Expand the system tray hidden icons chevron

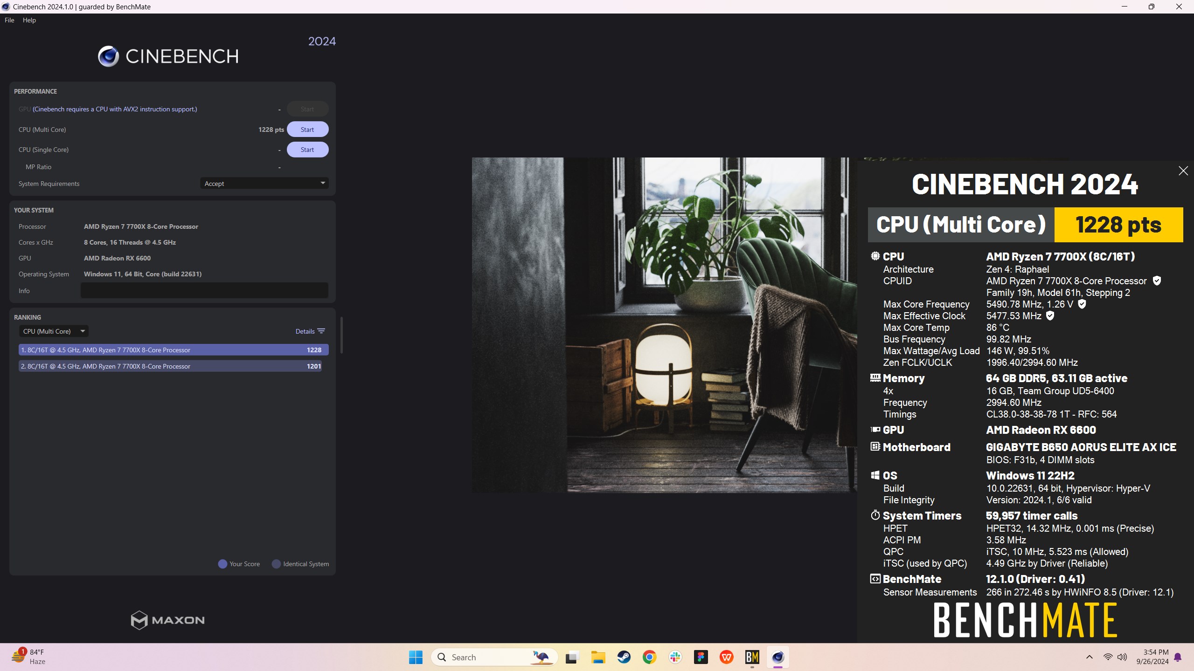[x=1090, y=657]
